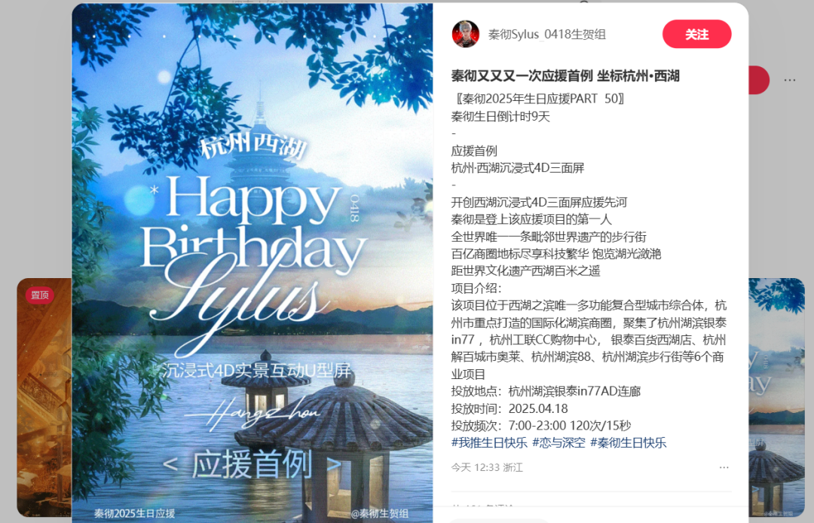This screenshot has height=523, width=814.
Task: Open the orange pinned post thumbnail on the left
Action: tap(44, 397)
